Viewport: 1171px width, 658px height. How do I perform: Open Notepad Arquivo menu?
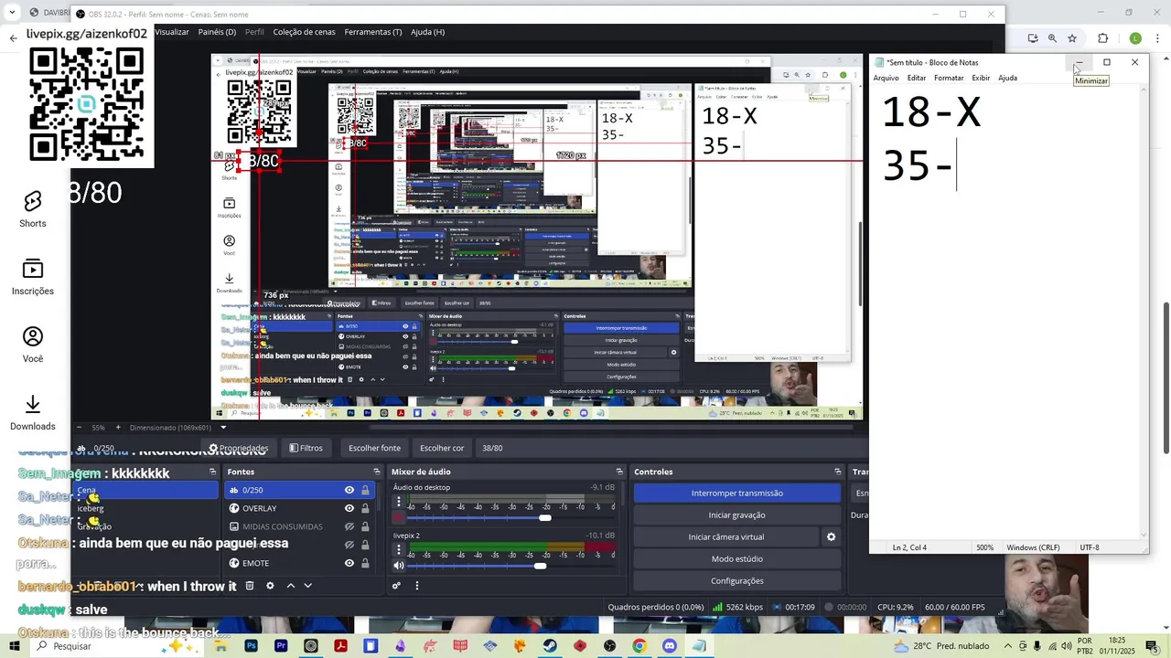coord(886,78)
